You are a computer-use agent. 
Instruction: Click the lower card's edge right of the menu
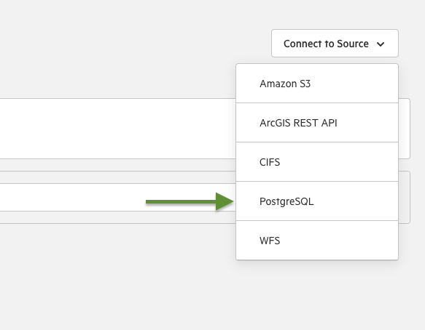(404, 197)
